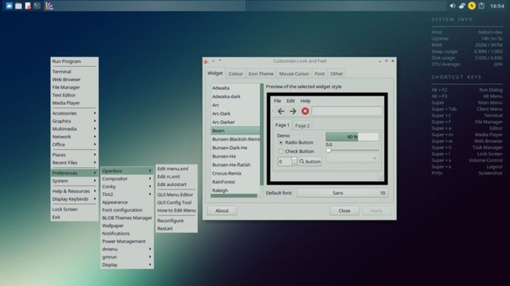Image resolution: width=510 pixels, height=286 pixels.
Task: Open the file manager launcher in the panel
Action: pos(18,6)
